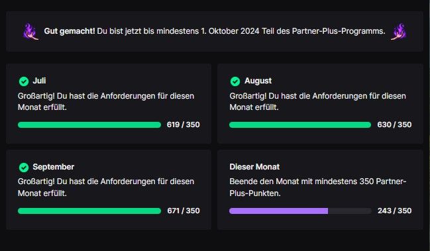Click the 619 / 350 points counter

[183, 125]
